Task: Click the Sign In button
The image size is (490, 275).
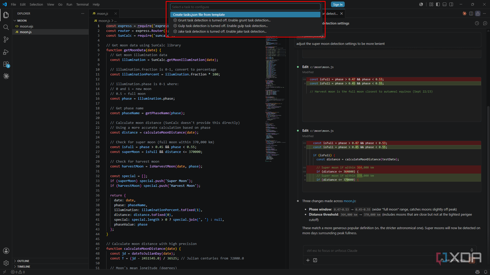Action: pos(338,4)
